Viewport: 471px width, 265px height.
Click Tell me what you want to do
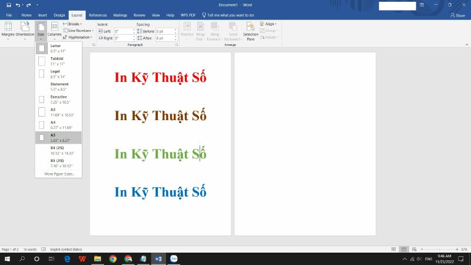(228, 15)
